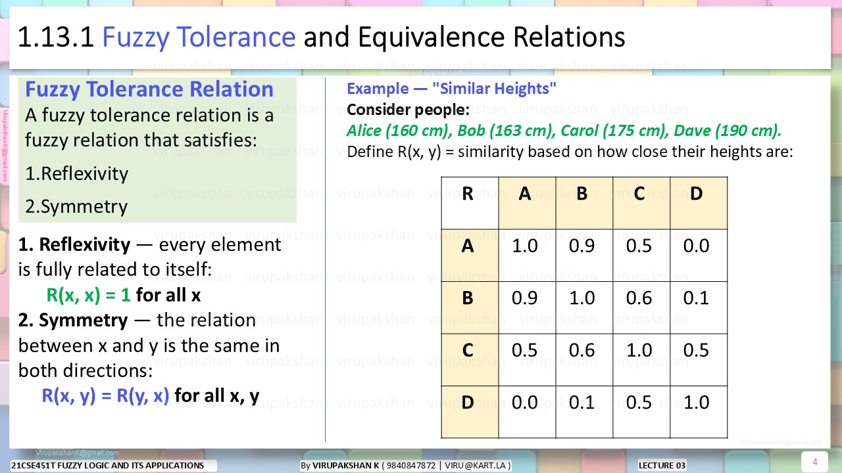Click the 'Define R(x, y) = similarity' sentence
This screenshot has height=473, width=842.
(x=570, y=152)
